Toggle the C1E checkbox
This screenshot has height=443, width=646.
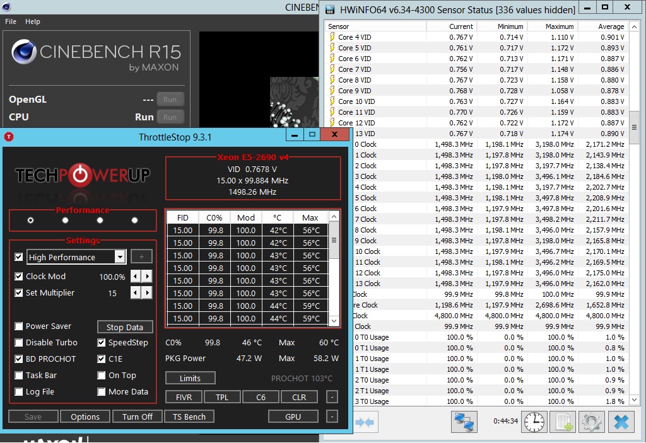102,359
